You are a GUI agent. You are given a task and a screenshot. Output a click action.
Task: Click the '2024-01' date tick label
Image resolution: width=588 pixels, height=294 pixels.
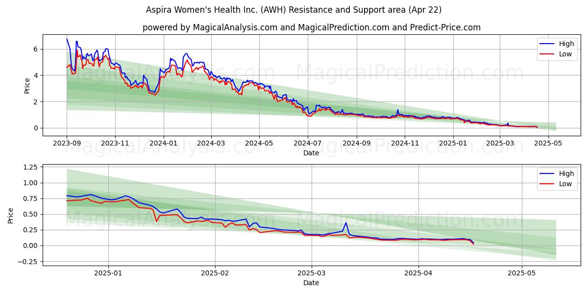pyautogui.click(x=163, y=144)
